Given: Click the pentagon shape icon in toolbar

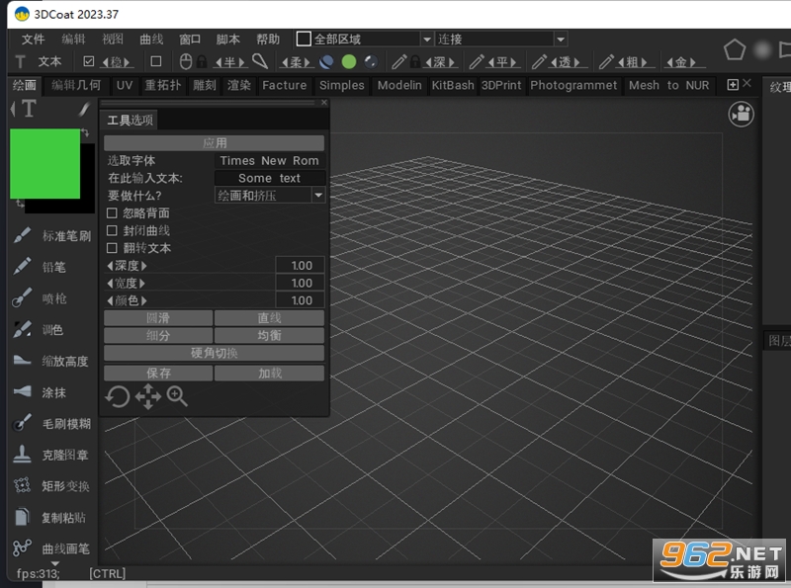Looking at the screenshot, I should point(734,50).
